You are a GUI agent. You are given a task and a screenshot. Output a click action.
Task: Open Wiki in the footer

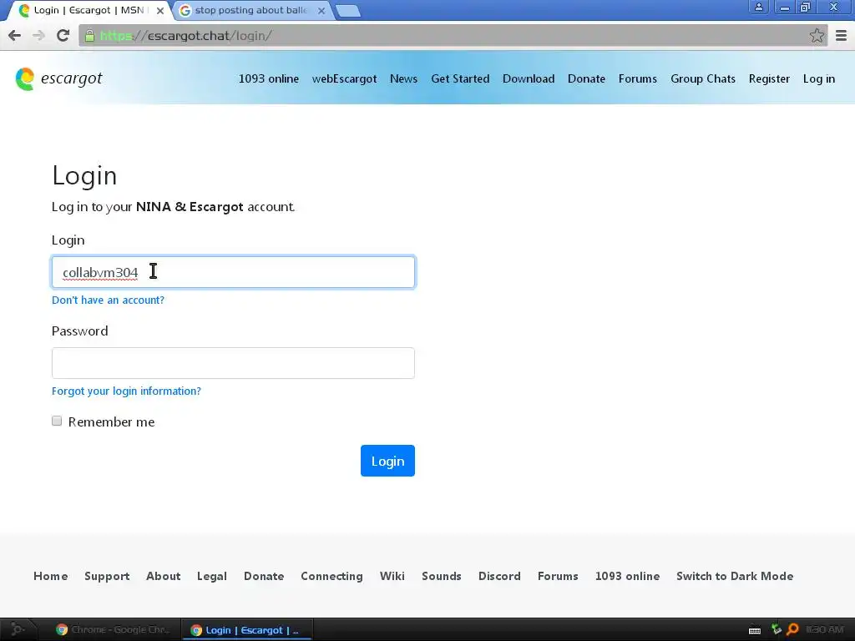[392, 576]
